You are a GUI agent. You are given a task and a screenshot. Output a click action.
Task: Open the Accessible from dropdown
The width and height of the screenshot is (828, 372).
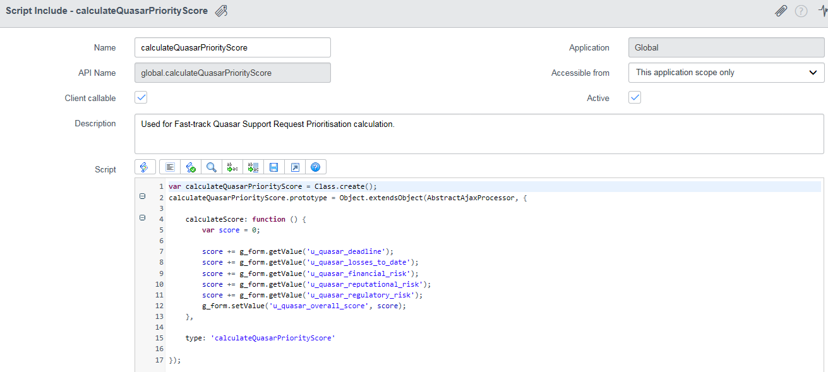click(726, 73)
